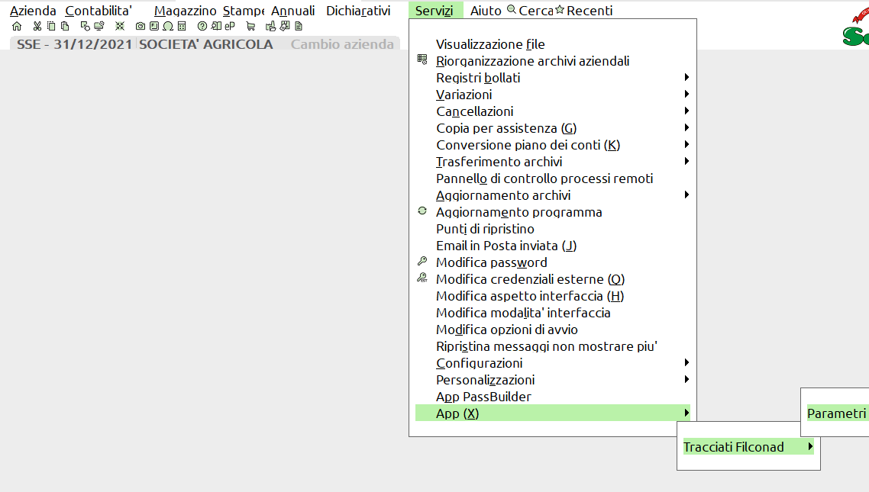Click the camera screenshot icon
The height and width of the screenshot is (492, 869).
click(140, 26)
